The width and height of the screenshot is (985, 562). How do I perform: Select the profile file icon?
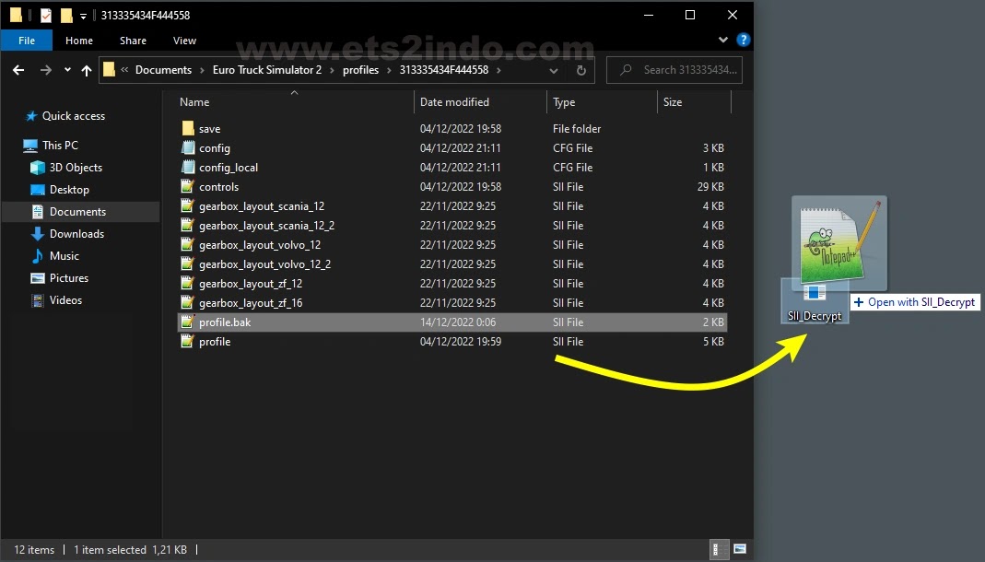point(187,342)
